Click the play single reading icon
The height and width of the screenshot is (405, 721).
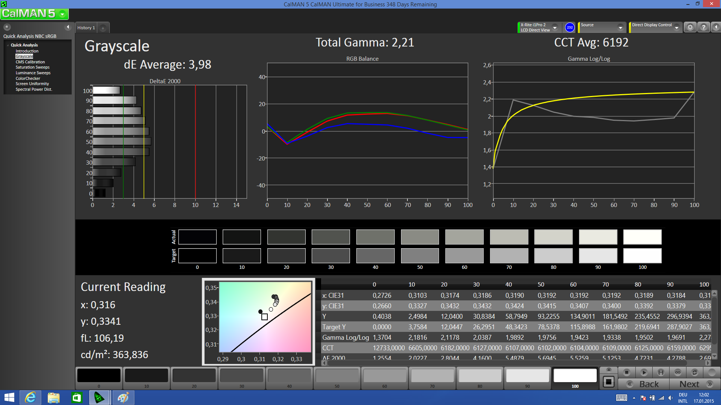644,372
